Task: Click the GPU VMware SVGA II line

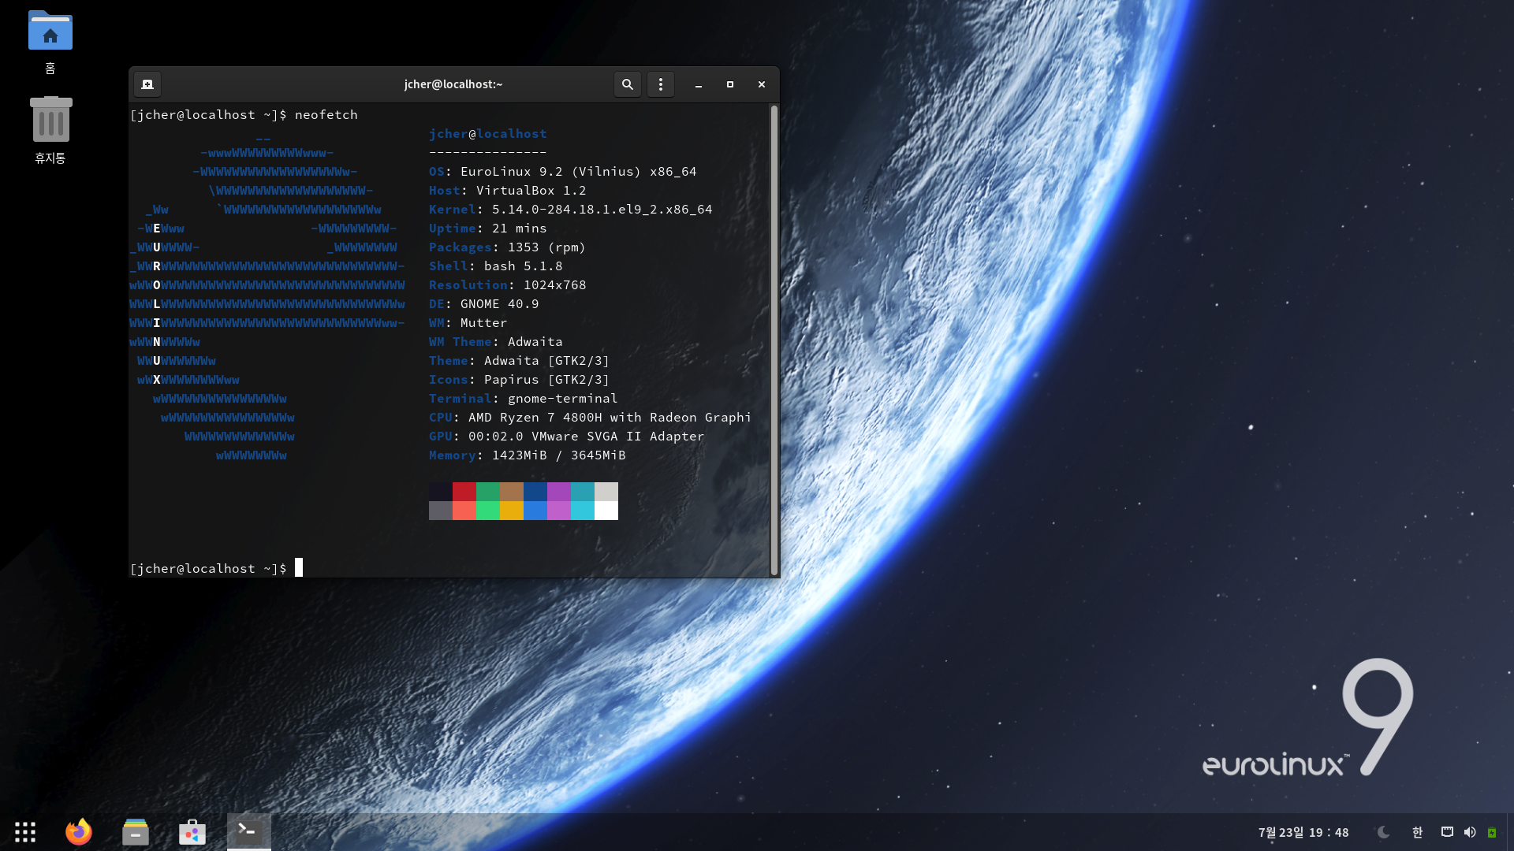Action: click(x=567, y=437)
